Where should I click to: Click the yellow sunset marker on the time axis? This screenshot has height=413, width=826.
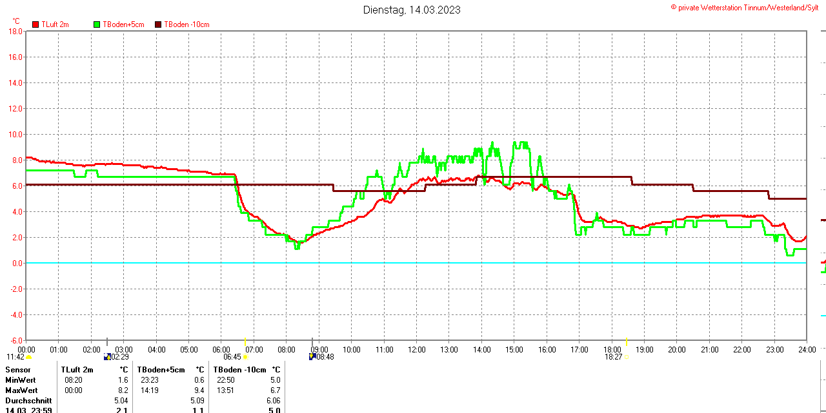(x=626, y=341)
